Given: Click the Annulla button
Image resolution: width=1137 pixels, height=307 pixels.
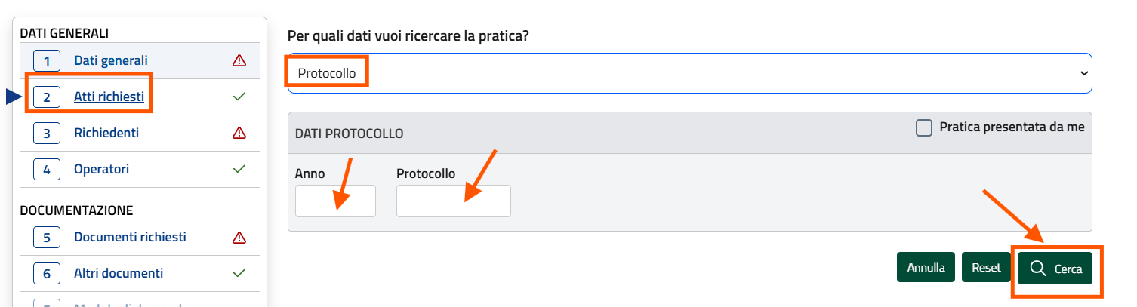Looking at the screenshot, I should click(926, 268).
